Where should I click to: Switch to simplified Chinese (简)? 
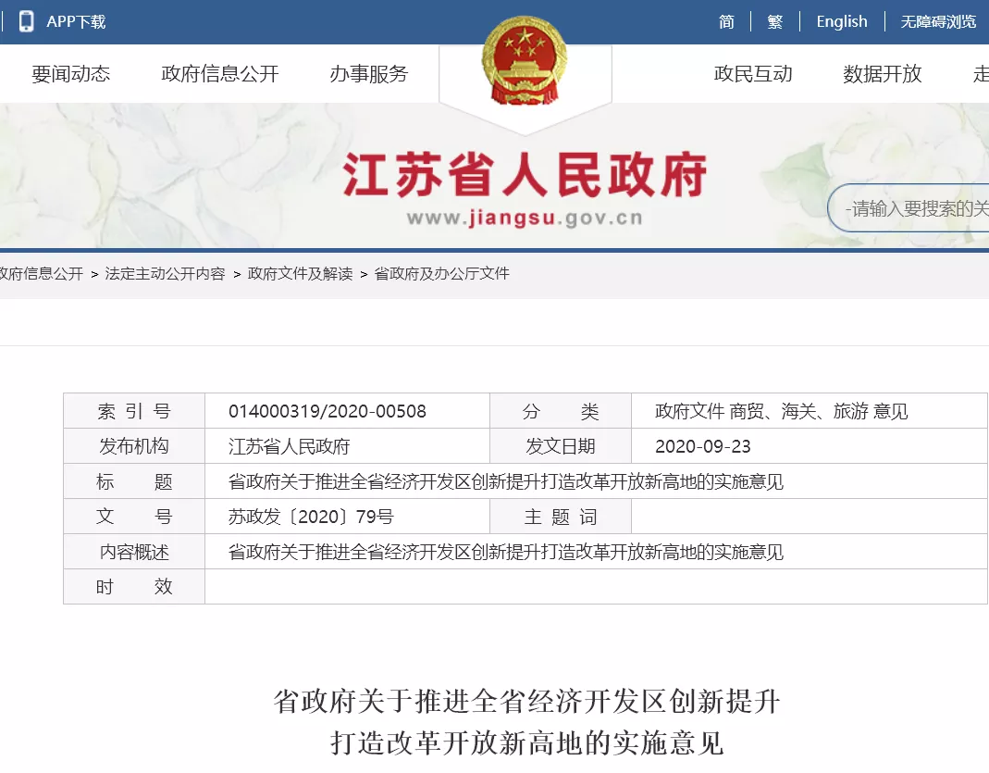point(726,21)
